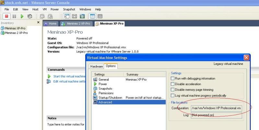The height and width of the screenshot is (130, 259).
Task: Enable Log virtual machine progress periodically
Action: point(172,95)
